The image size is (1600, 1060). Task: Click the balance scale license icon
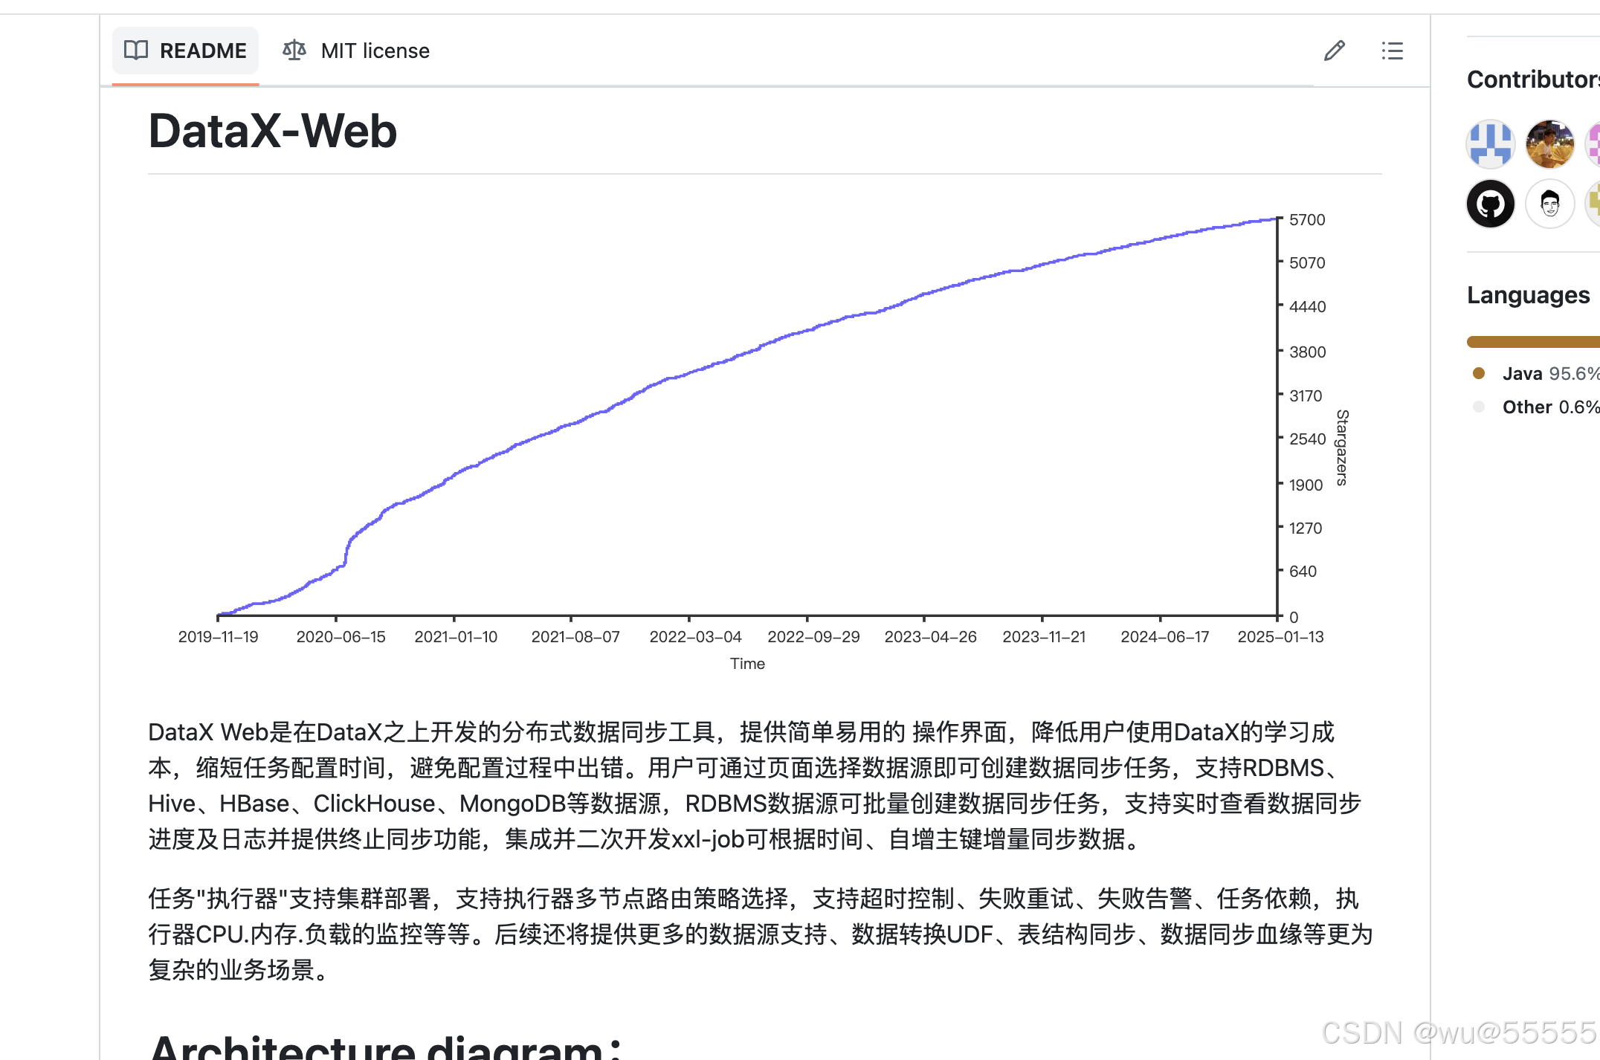click(294, 51)
